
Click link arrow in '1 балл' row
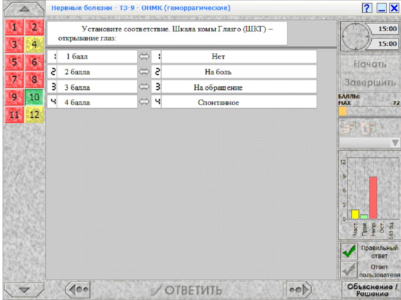144,56
